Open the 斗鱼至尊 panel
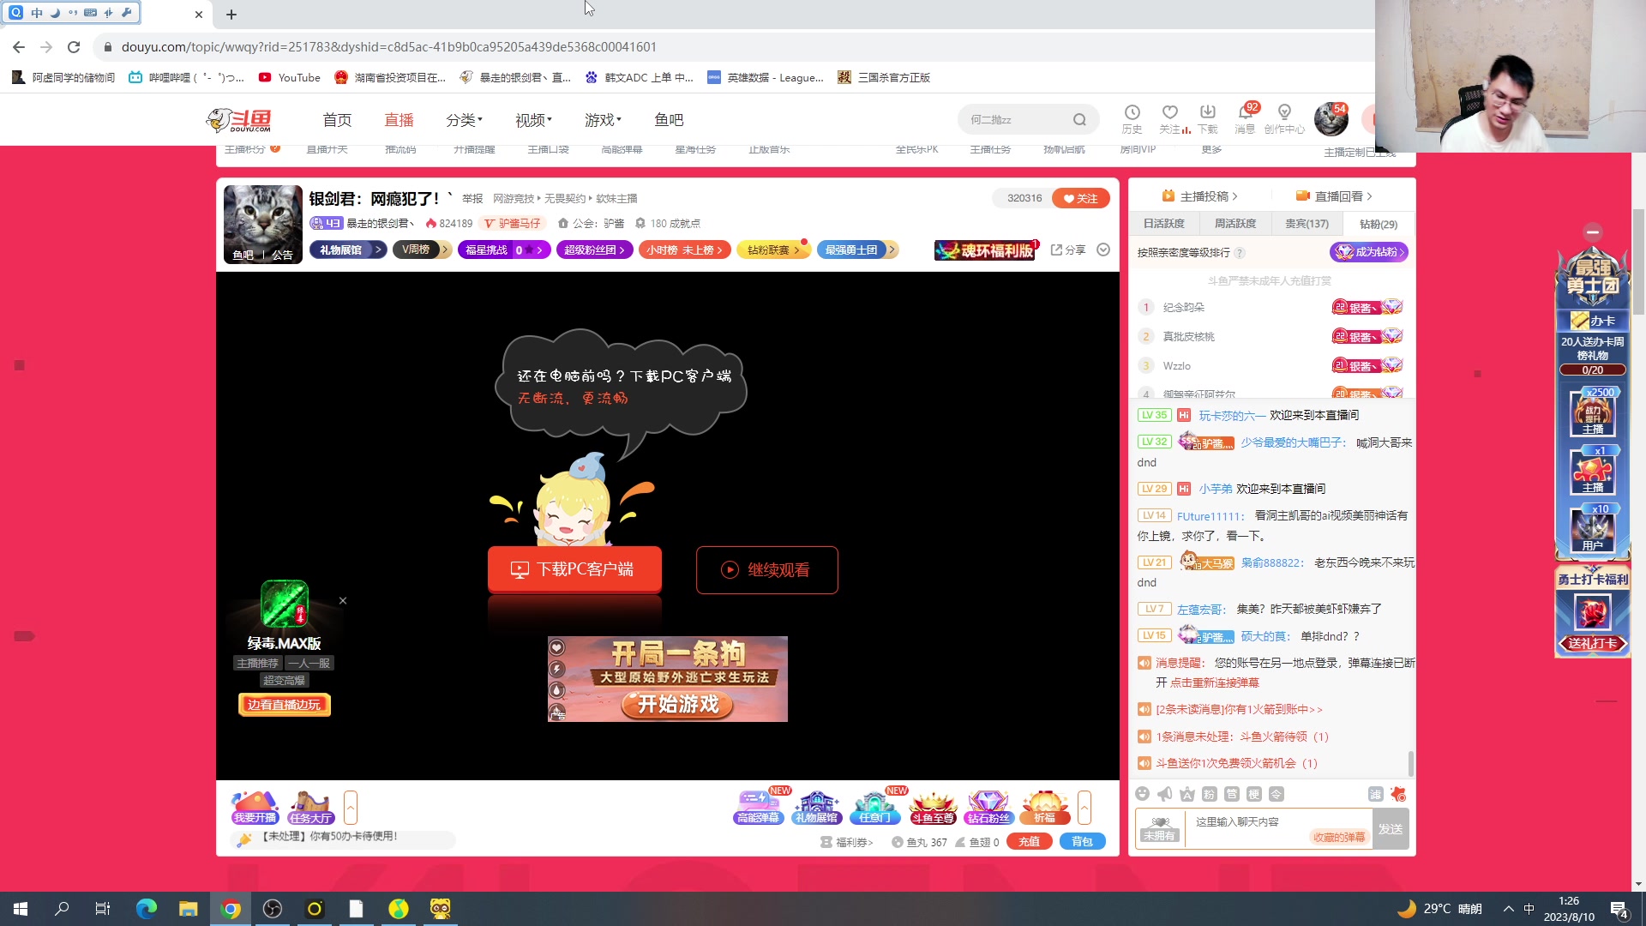 pos(933,806)
